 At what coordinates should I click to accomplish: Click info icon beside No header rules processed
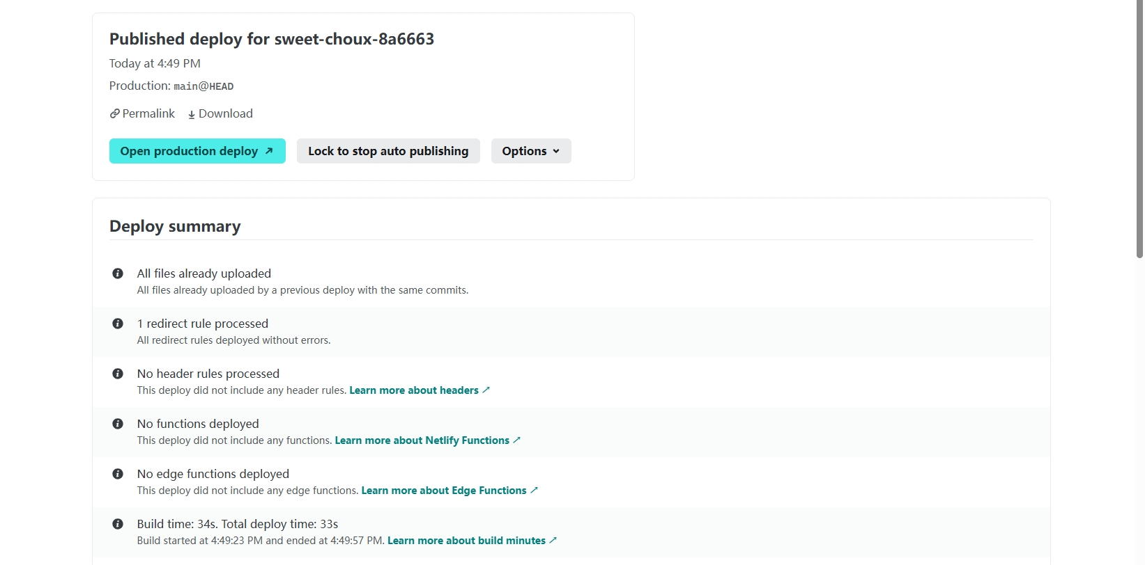[x=118, y=374]
